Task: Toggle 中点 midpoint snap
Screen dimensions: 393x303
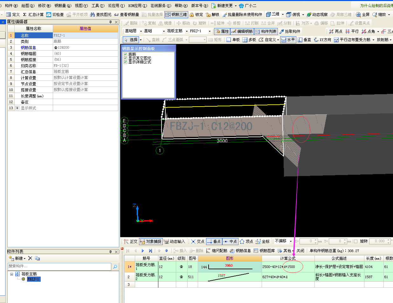Action: [230, 242]
